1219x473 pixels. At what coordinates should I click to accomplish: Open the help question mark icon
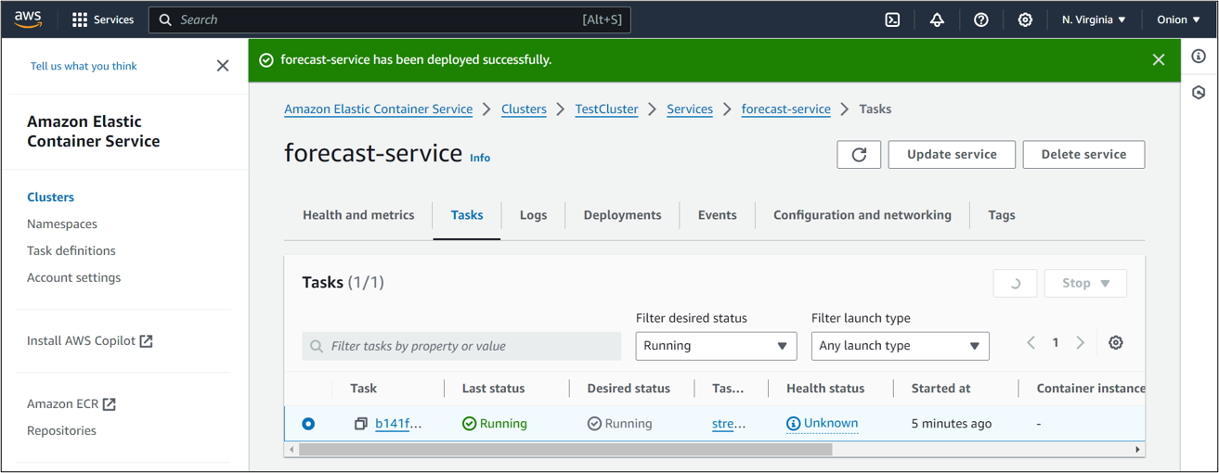[980, 19]
